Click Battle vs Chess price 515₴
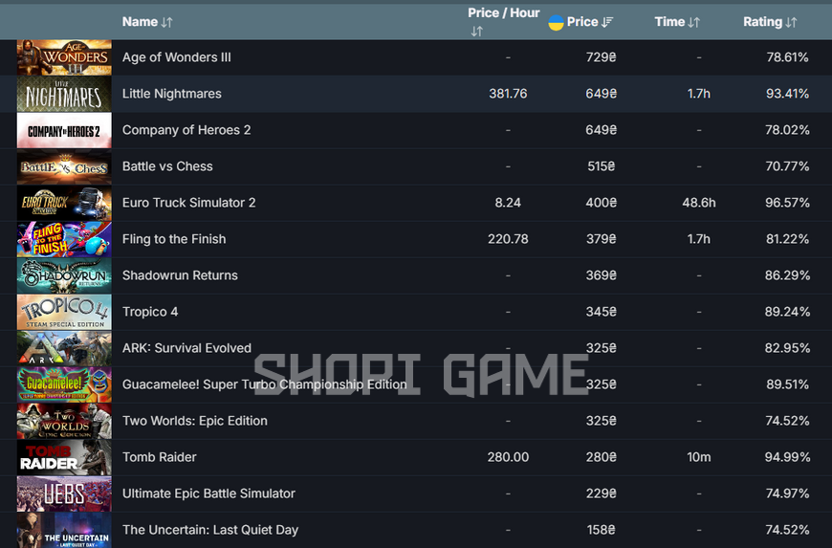The height and width of the screenshot is (548, 832). (601, 166)
